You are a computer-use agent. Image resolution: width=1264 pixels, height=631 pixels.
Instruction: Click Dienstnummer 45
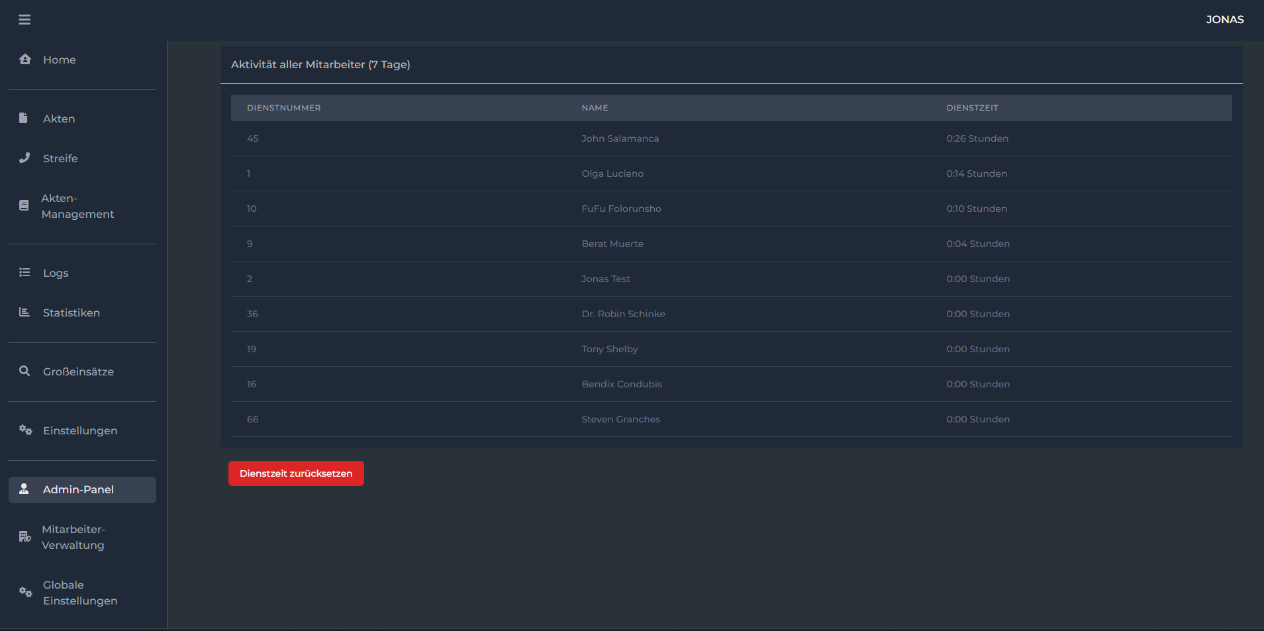tap(252, 138)
